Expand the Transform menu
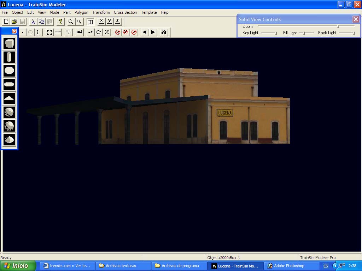362x271 pixels. (101, 12)
